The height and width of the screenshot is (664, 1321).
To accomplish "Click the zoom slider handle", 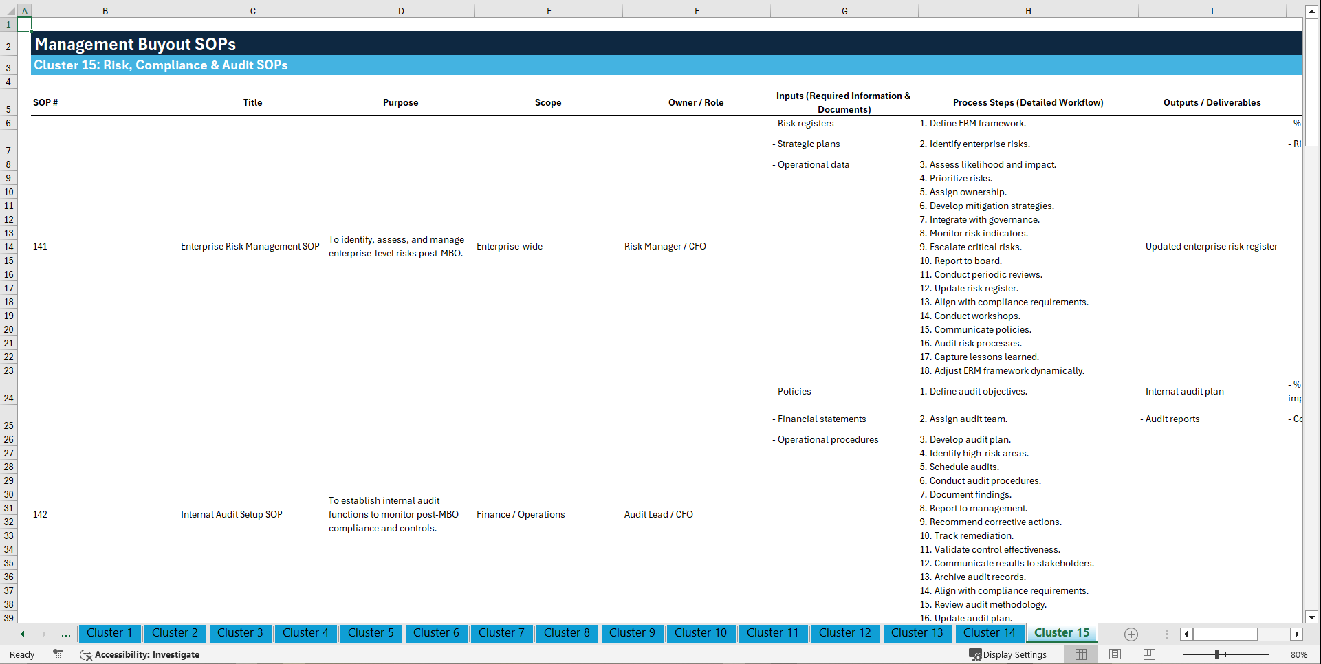I will pos(1219,654).
